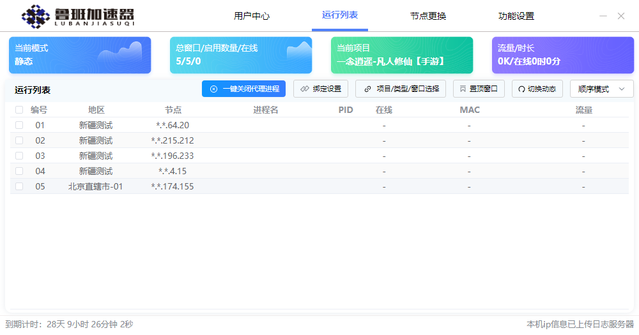Screen dimensions: 639x335
Task: Click the 当前模式 静态 card
Action: coord(80,55)
